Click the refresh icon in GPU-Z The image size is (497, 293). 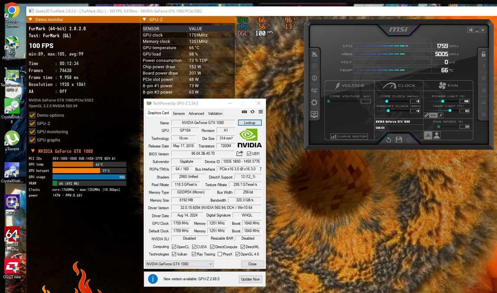point(252,111)
